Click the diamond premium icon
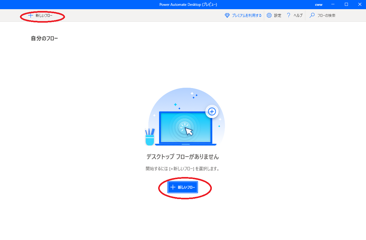This screenshot has height=240, width=366. coord(227,15)
